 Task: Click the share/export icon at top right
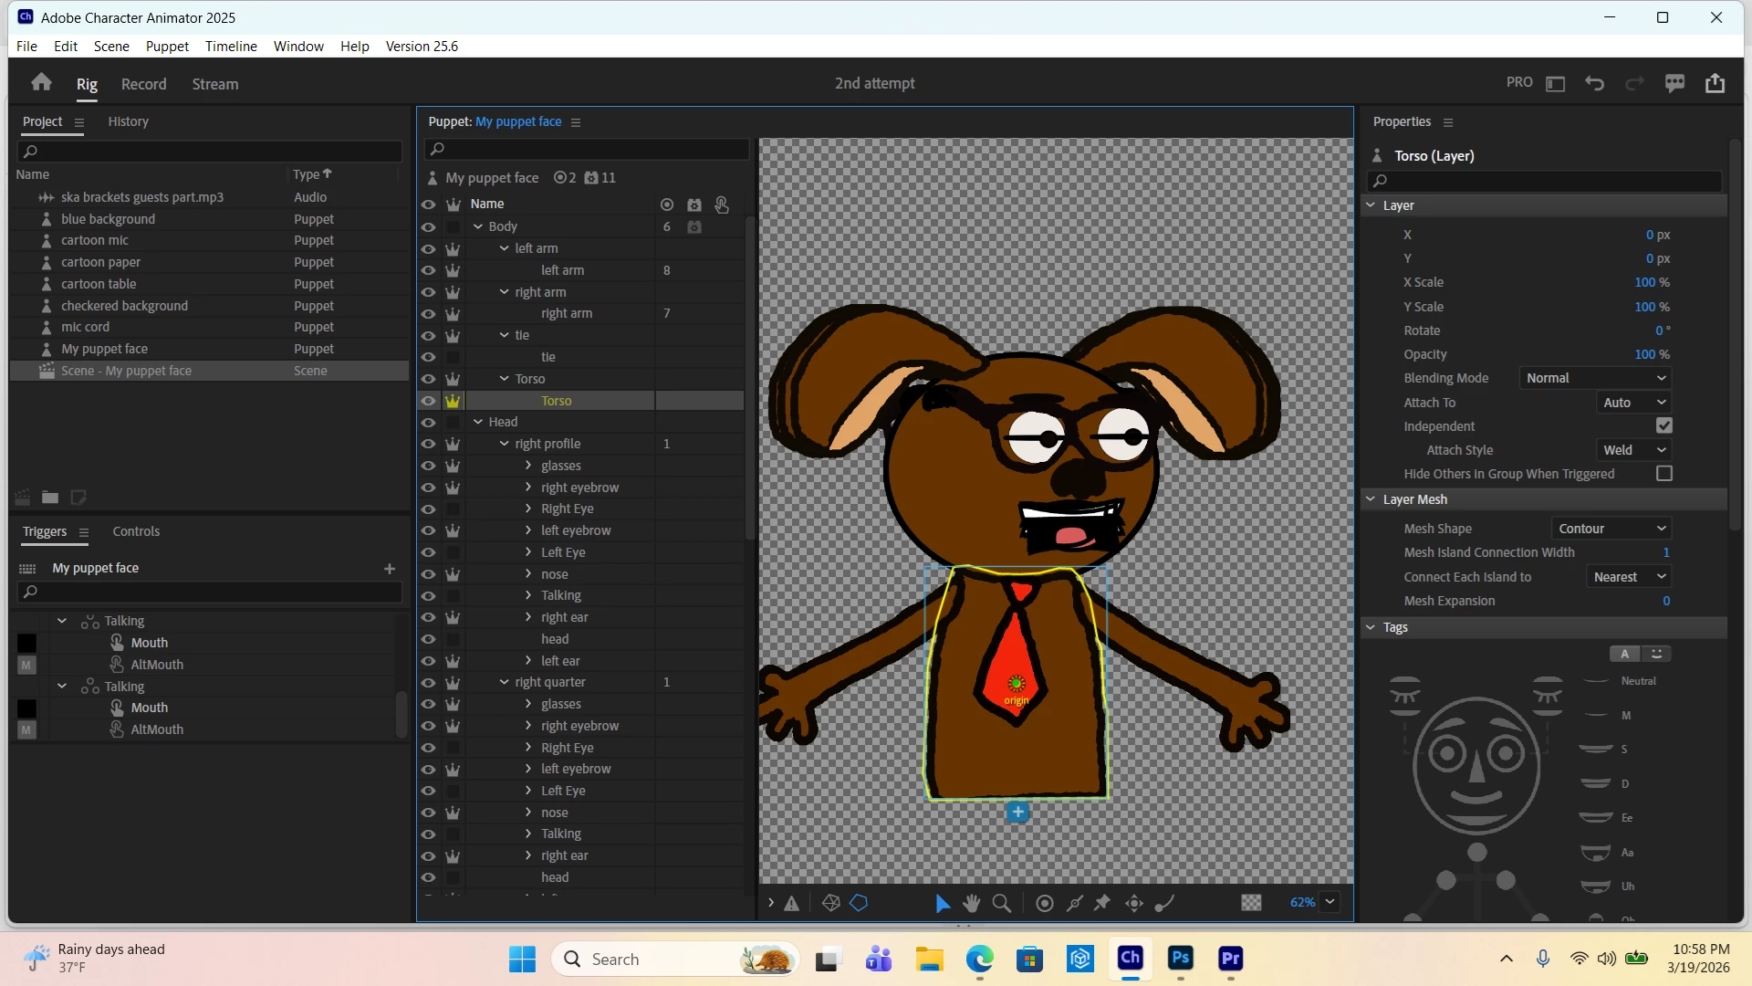1715,83
